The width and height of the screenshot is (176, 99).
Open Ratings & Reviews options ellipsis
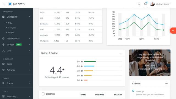(121, 53)
